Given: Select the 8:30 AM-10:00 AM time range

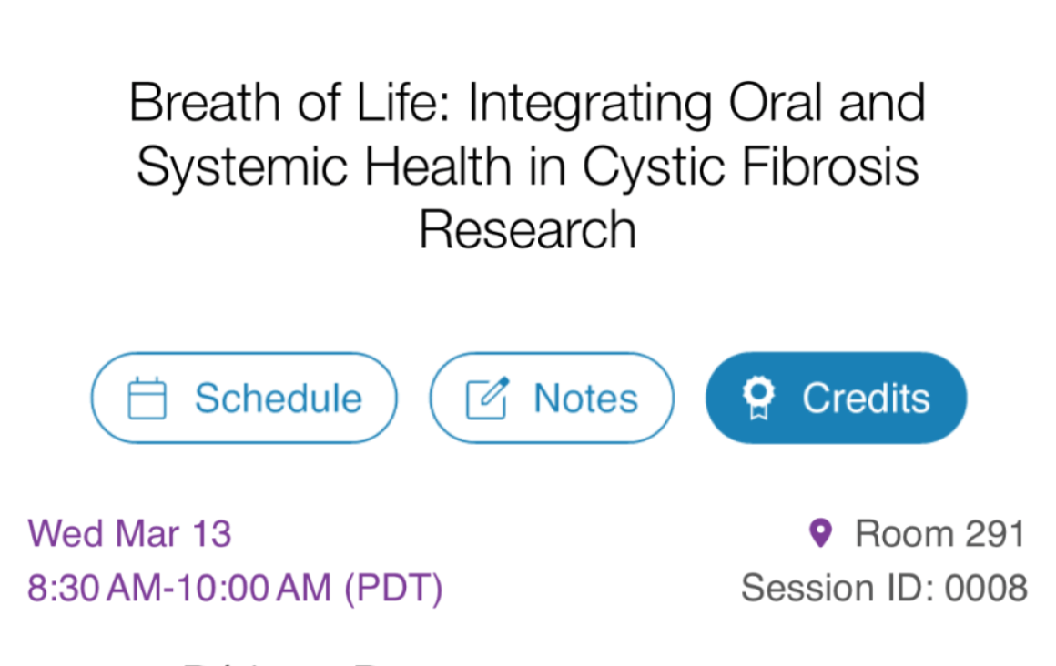Looking at the screenshot, I should [179, 588].
